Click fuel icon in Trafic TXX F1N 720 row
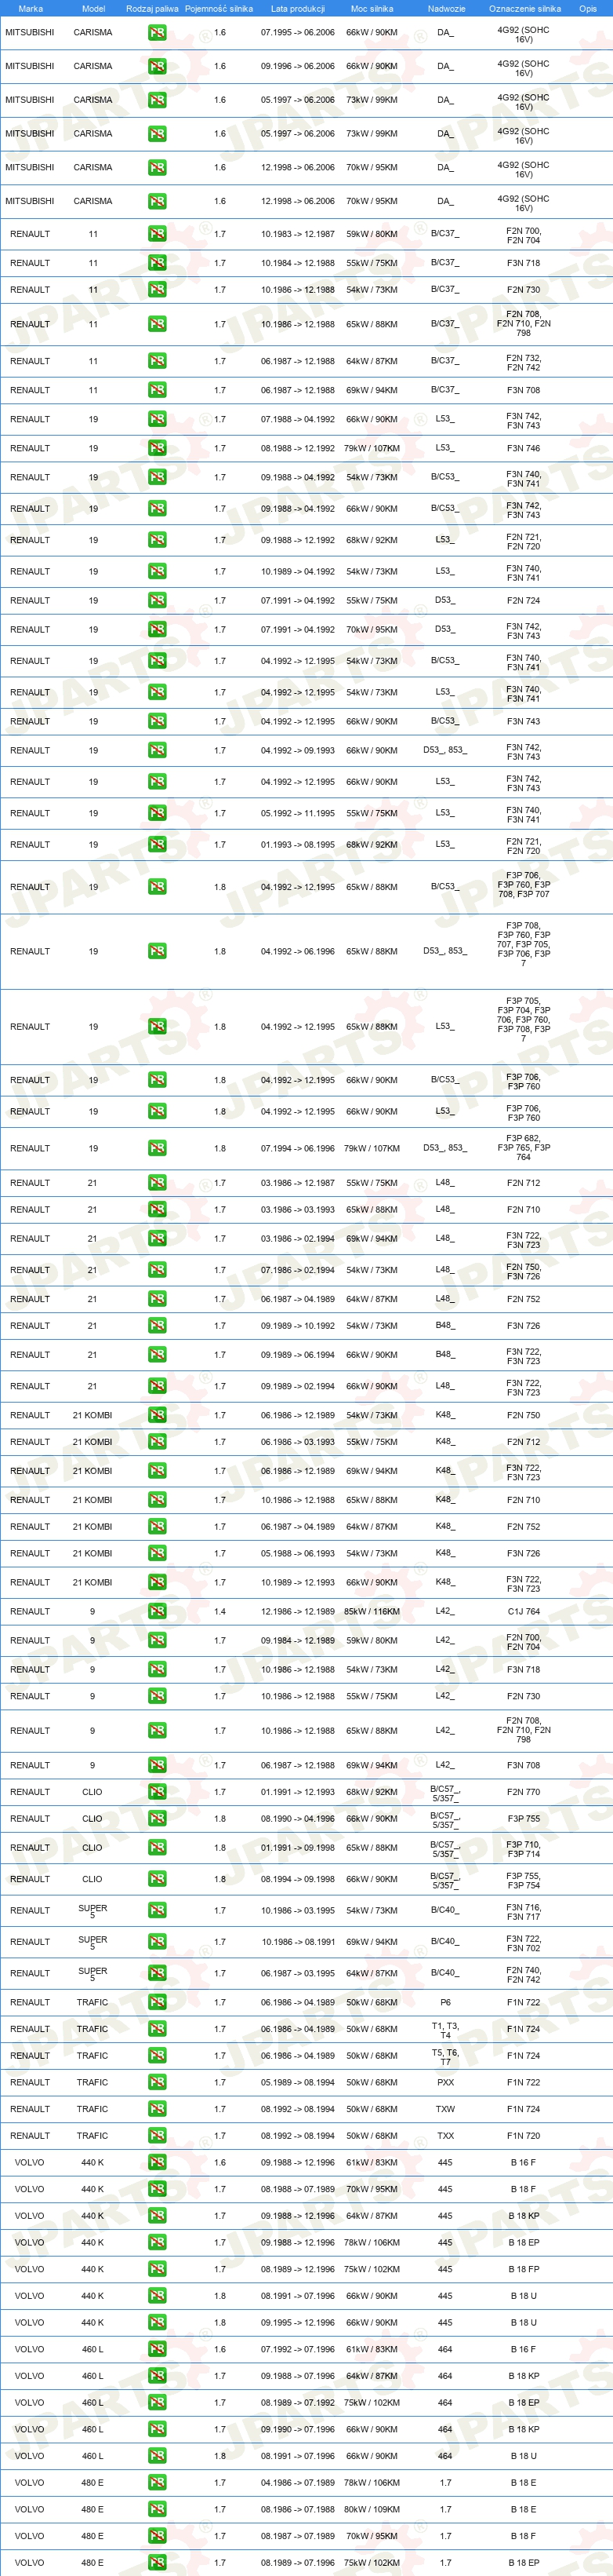The image size is (613, 2576). pyautogui.click(x=157, y=2136)
